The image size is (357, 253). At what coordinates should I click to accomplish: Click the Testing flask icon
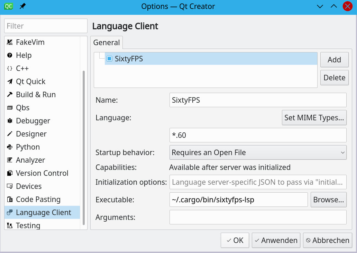(10, 225)
